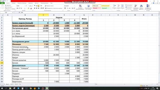Toggle italic formatting in the Font group
This screenshot has height=90, width=160.
[x=19, y=8]
